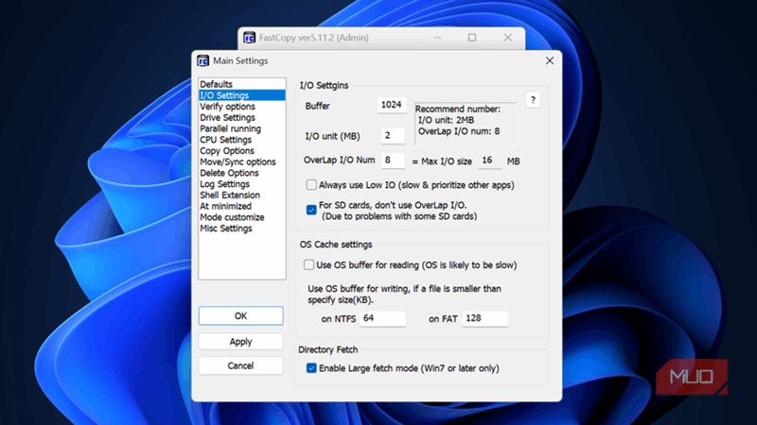The width and height of the screenshot is (757, 425).
Task: Open Drive Settings section
Action: (x=242, y=117)
